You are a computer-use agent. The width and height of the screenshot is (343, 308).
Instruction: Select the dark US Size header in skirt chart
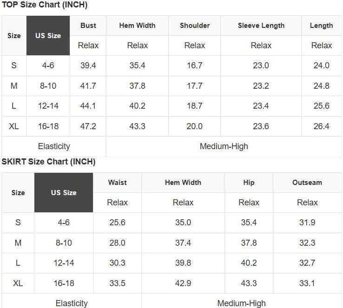[64, 193]
